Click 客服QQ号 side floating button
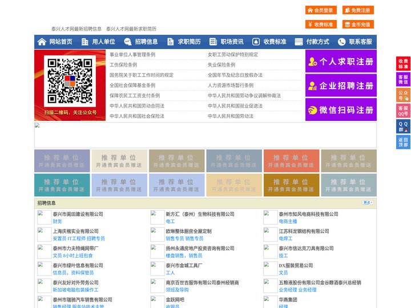Image resolution: width=411 pixels, height=308 pixels. pos(403,111)
